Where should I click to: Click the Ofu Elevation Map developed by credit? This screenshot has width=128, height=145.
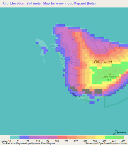[28, 144]
